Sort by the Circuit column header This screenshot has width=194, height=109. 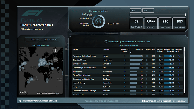(x=75, y=49)
